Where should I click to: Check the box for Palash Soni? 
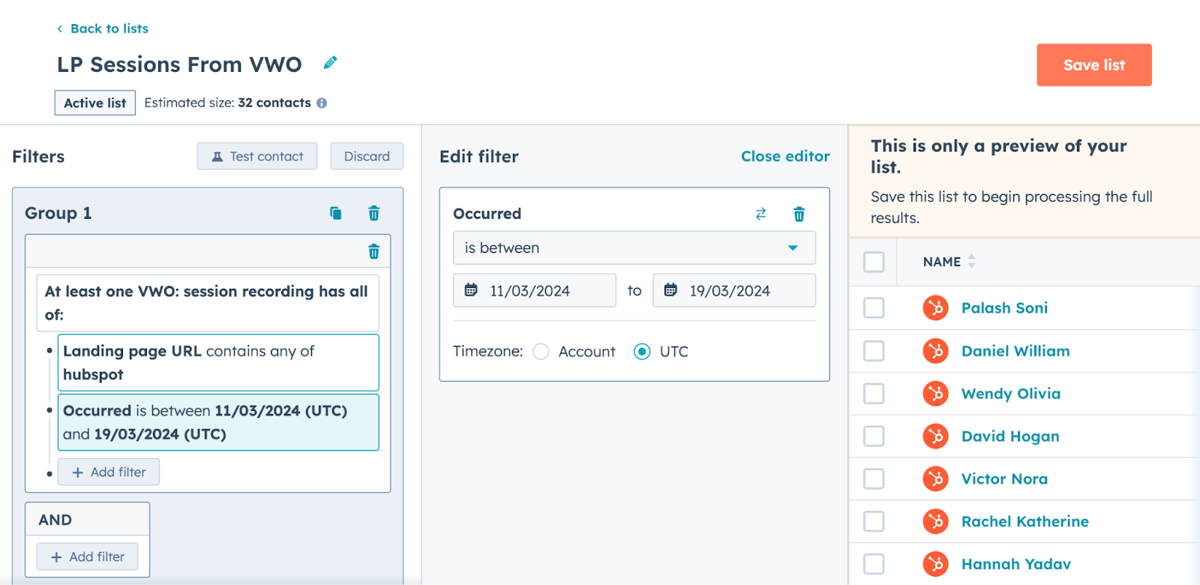tap(874, 308)
